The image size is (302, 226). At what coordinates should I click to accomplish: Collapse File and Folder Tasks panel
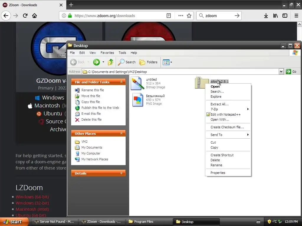point(121,82)
